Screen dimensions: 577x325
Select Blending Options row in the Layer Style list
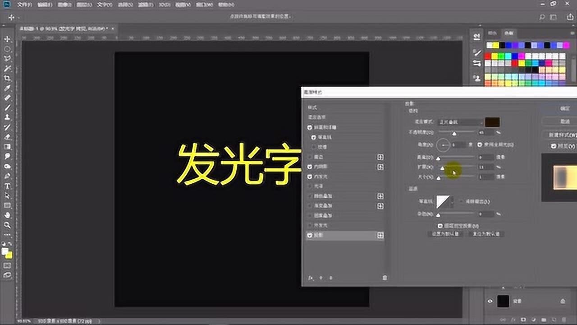[x=316, y=117]
